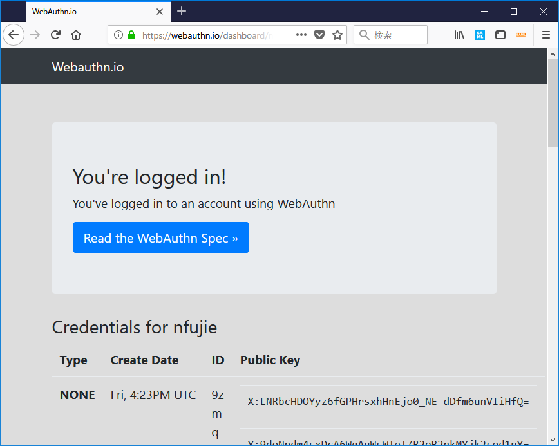
Task: Reload the current page
Action: [x=55, y=35]
